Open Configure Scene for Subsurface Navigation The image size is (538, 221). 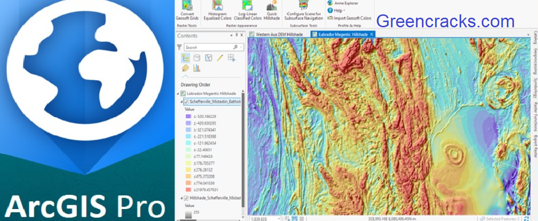(304, 11)
